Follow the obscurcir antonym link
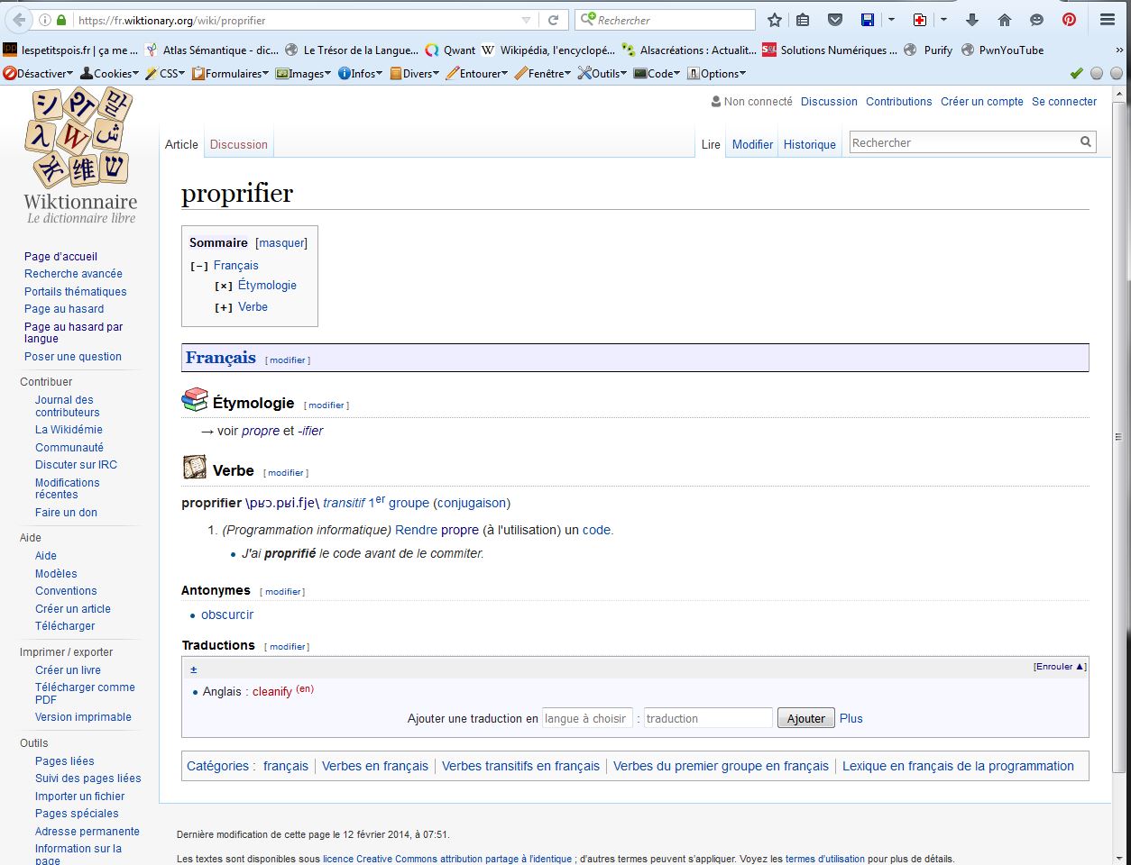Screen dimensions: 1131x865 pos(227,615)
